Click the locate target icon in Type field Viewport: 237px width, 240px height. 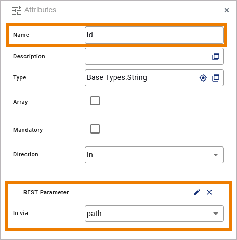point(203,78)
